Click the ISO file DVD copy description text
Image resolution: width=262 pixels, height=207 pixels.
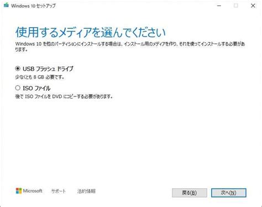[x=64, y=96]
